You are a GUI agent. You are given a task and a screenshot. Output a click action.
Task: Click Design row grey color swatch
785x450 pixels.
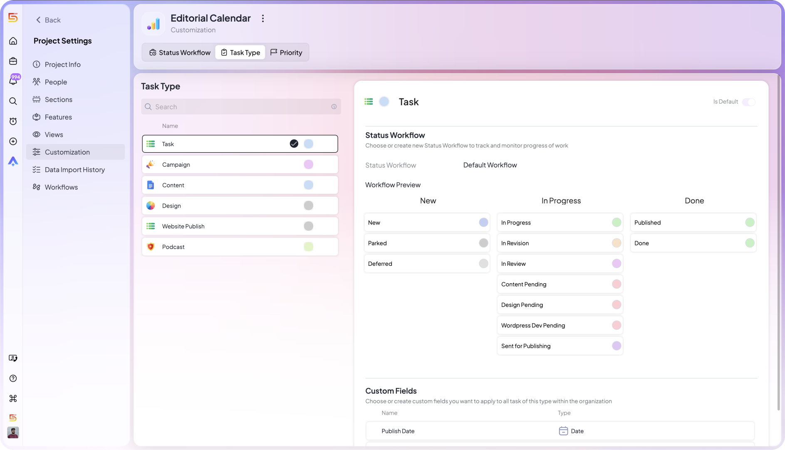(x=308, y=206)
